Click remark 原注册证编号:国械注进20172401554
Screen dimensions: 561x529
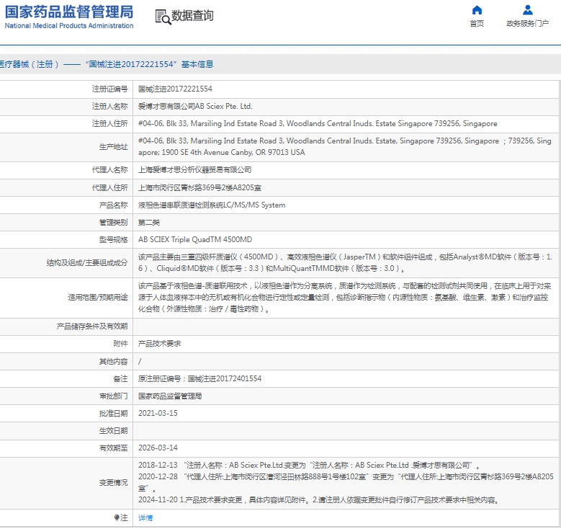pyautogui.click(x=199, y=379)
